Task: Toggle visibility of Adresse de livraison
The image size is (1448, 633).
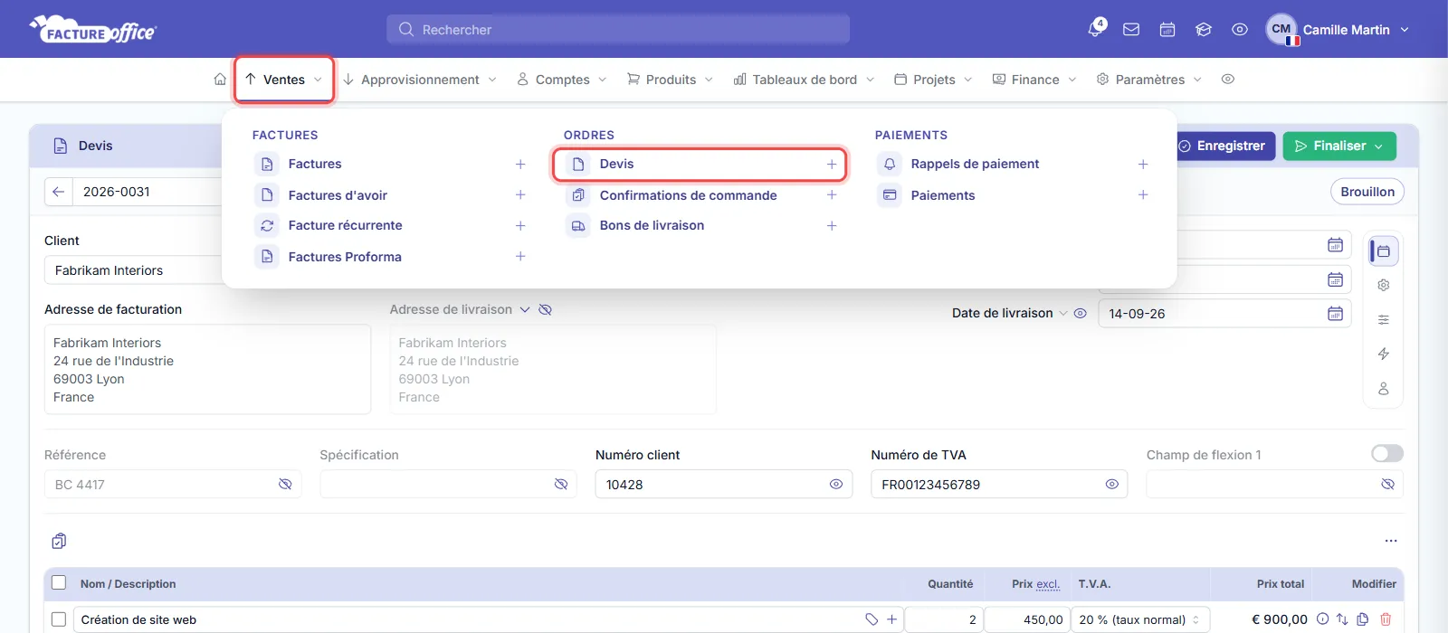Action: [x=545, y=309]
